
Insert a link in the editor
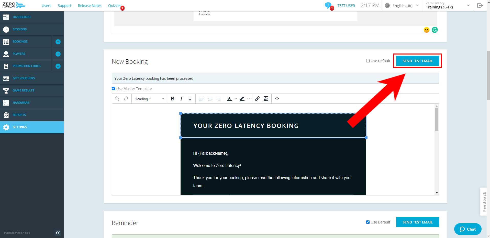[257, 99]
